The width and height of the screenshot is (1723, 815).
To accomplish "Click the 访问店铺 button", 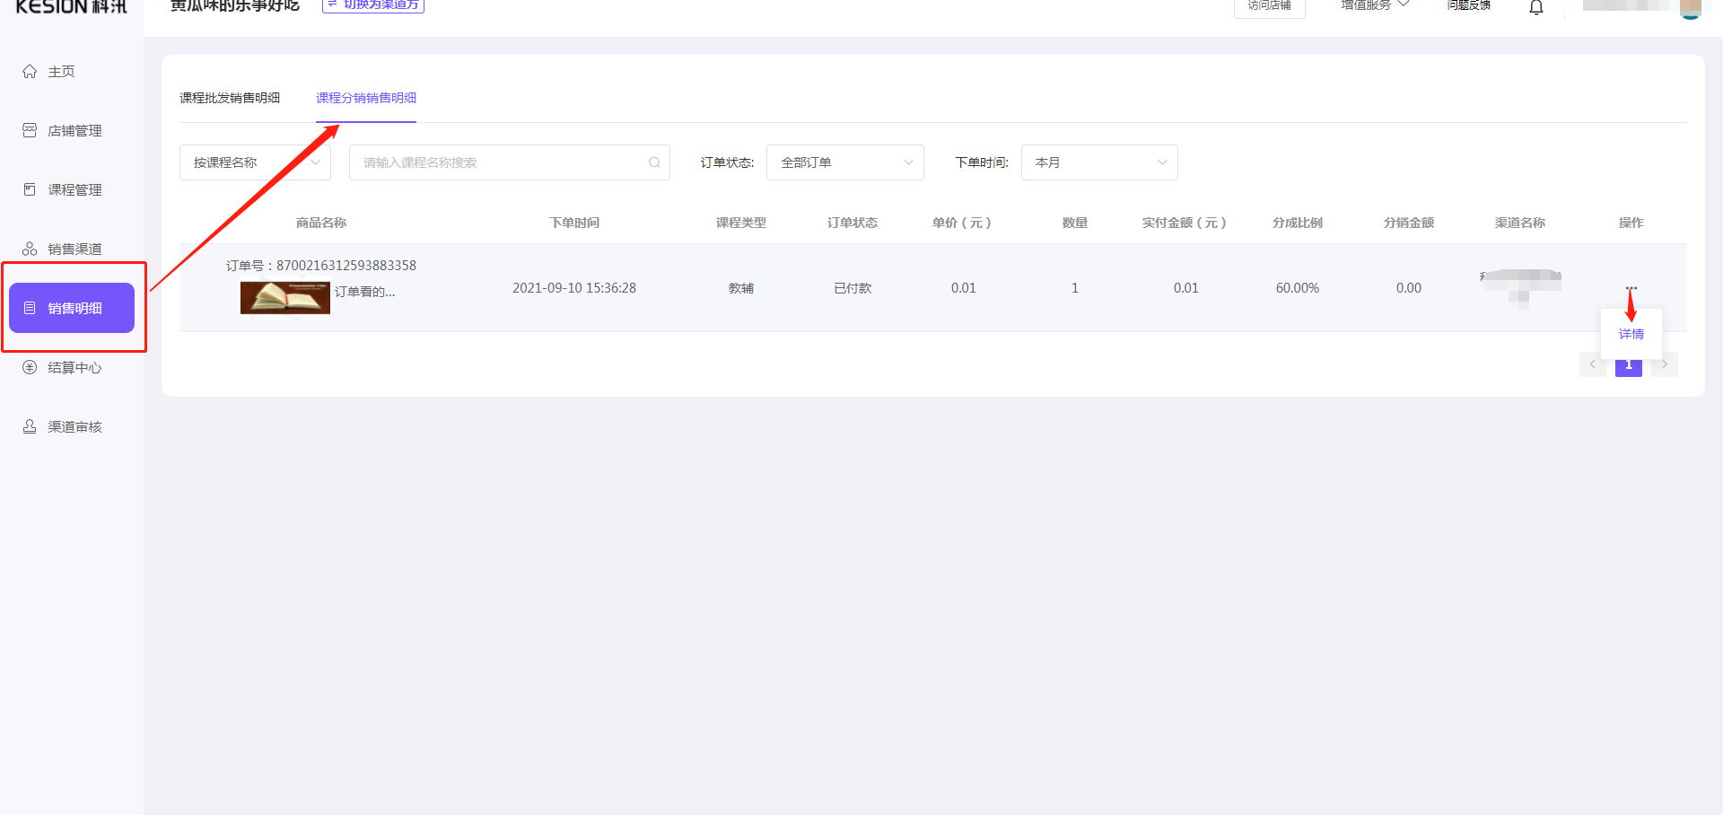I will (1269, 7).
